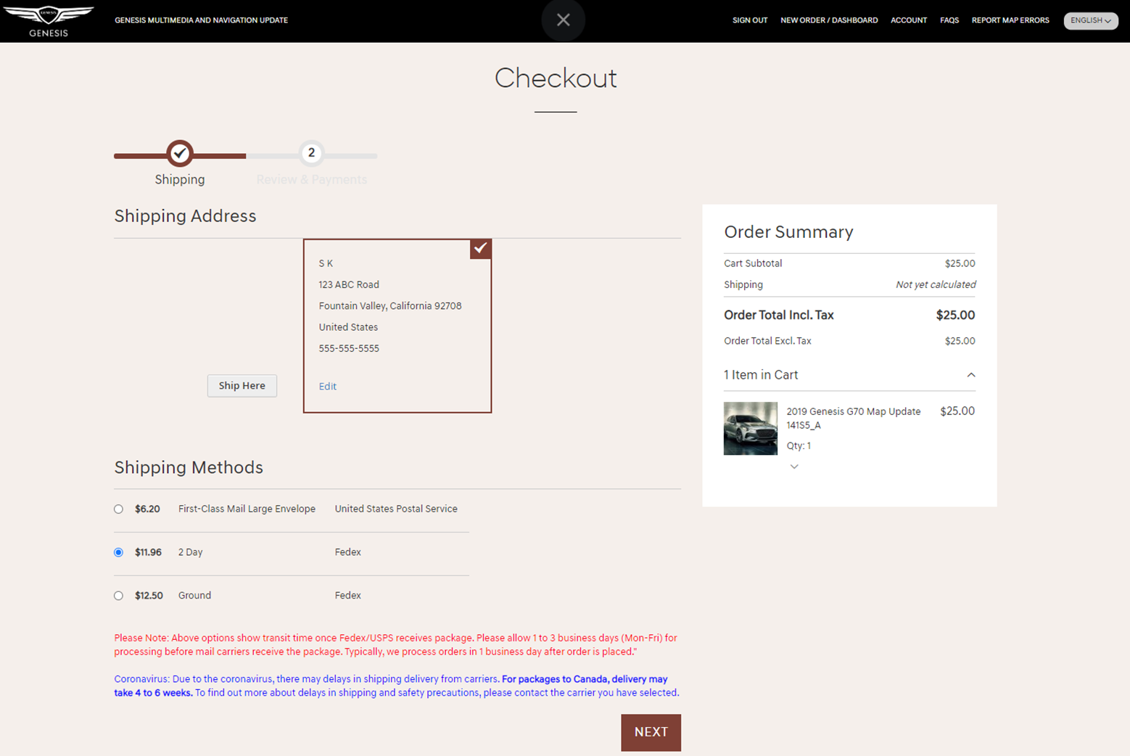The height and width of the screenshot is (756, 1130).
Task: Click the 'Not yet calculated' shipping value
Action: [x=936, y=285]
